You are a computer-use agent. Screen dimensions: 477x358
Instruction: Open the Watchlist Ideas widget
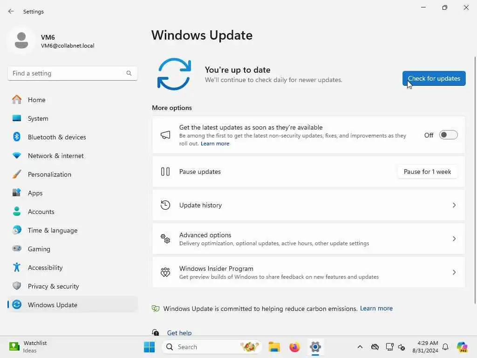pyautogui.click(x=28, y=347)
